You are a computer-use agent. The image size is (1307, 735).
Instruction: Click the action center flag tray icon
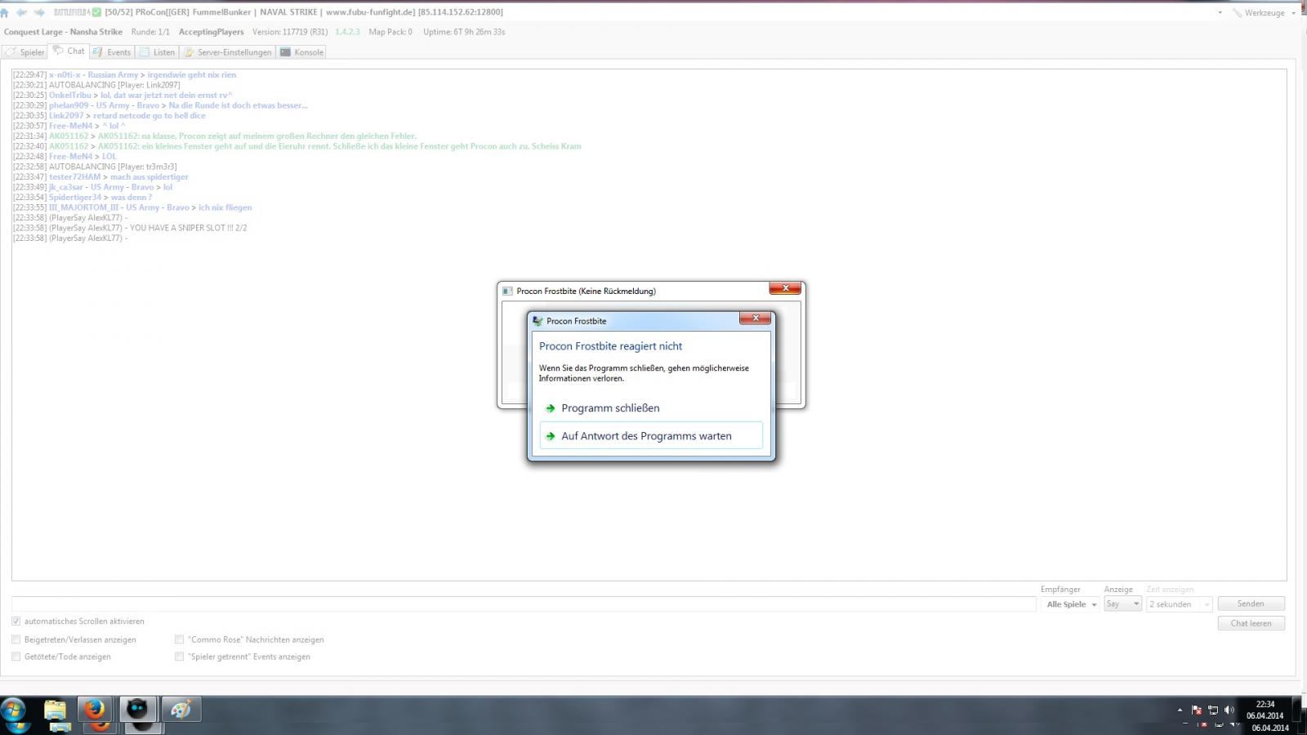coord(1197,710)
